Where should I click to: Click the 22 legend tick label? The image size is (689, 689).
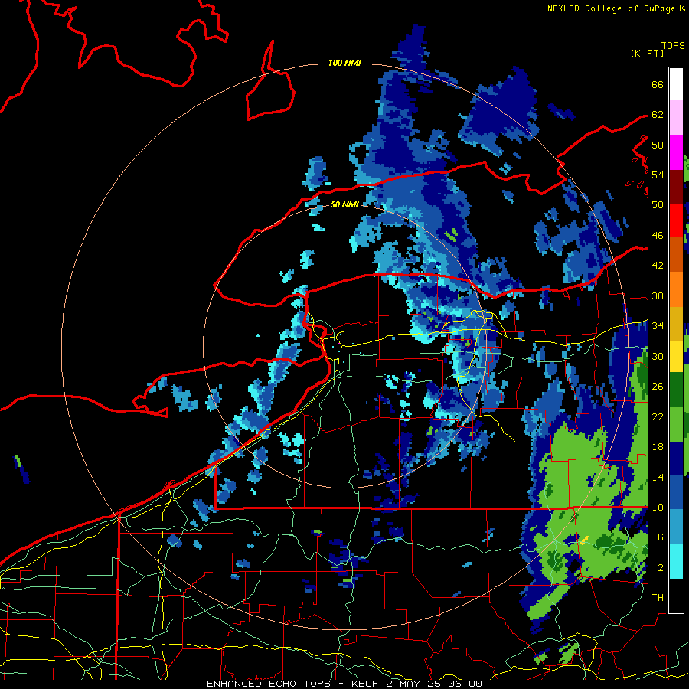[658, 416]
